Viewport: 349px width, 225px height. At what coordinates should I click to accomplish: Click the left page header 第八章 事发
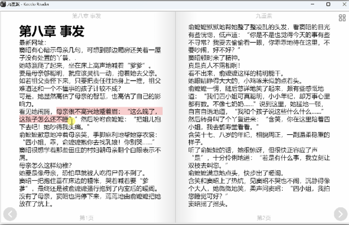(87, 16)
